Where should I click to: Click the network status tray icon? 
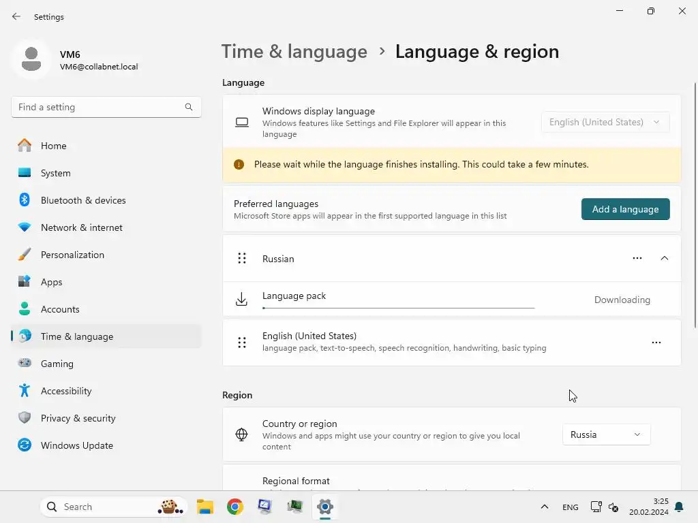click(596, 507)
